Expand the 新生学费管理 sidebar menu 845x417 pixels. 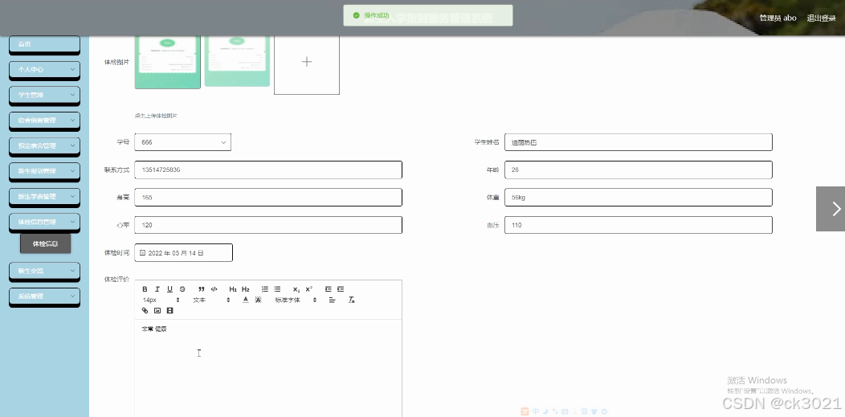[x=44, y=196]
